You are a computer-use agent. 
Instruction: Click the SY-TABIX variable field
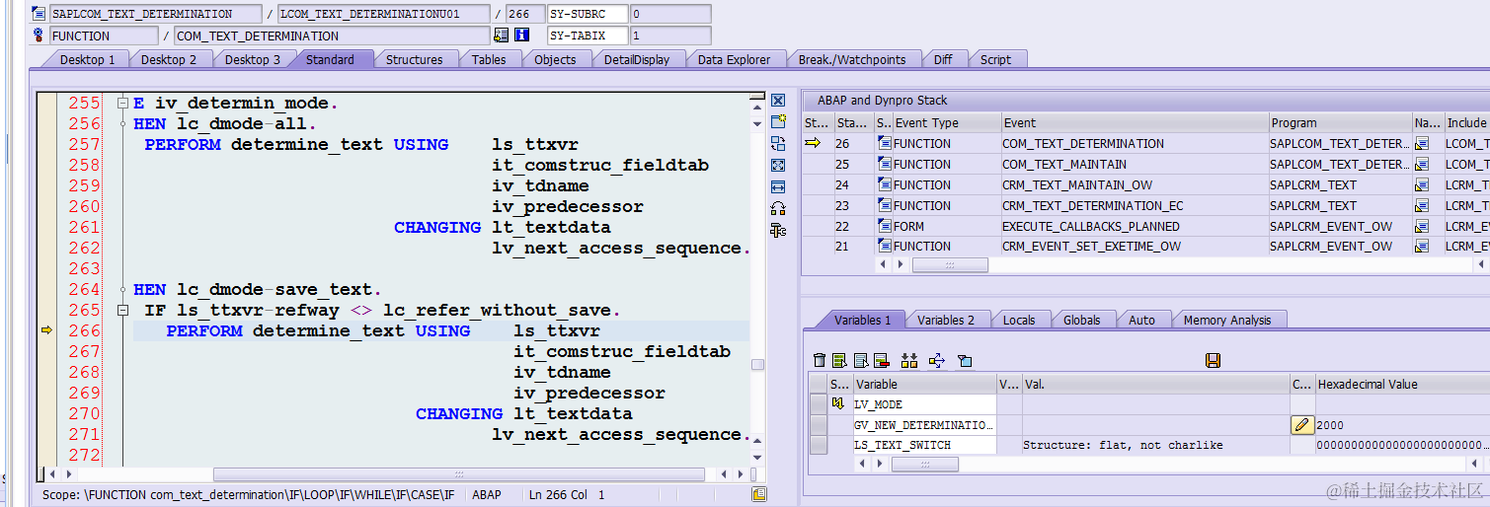[588, 36]
